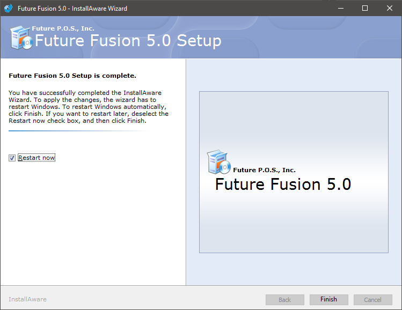This screenshot has width=402, height=310.
Task: Minimize the InstallAware Wizard window
Action: (341, 8)
